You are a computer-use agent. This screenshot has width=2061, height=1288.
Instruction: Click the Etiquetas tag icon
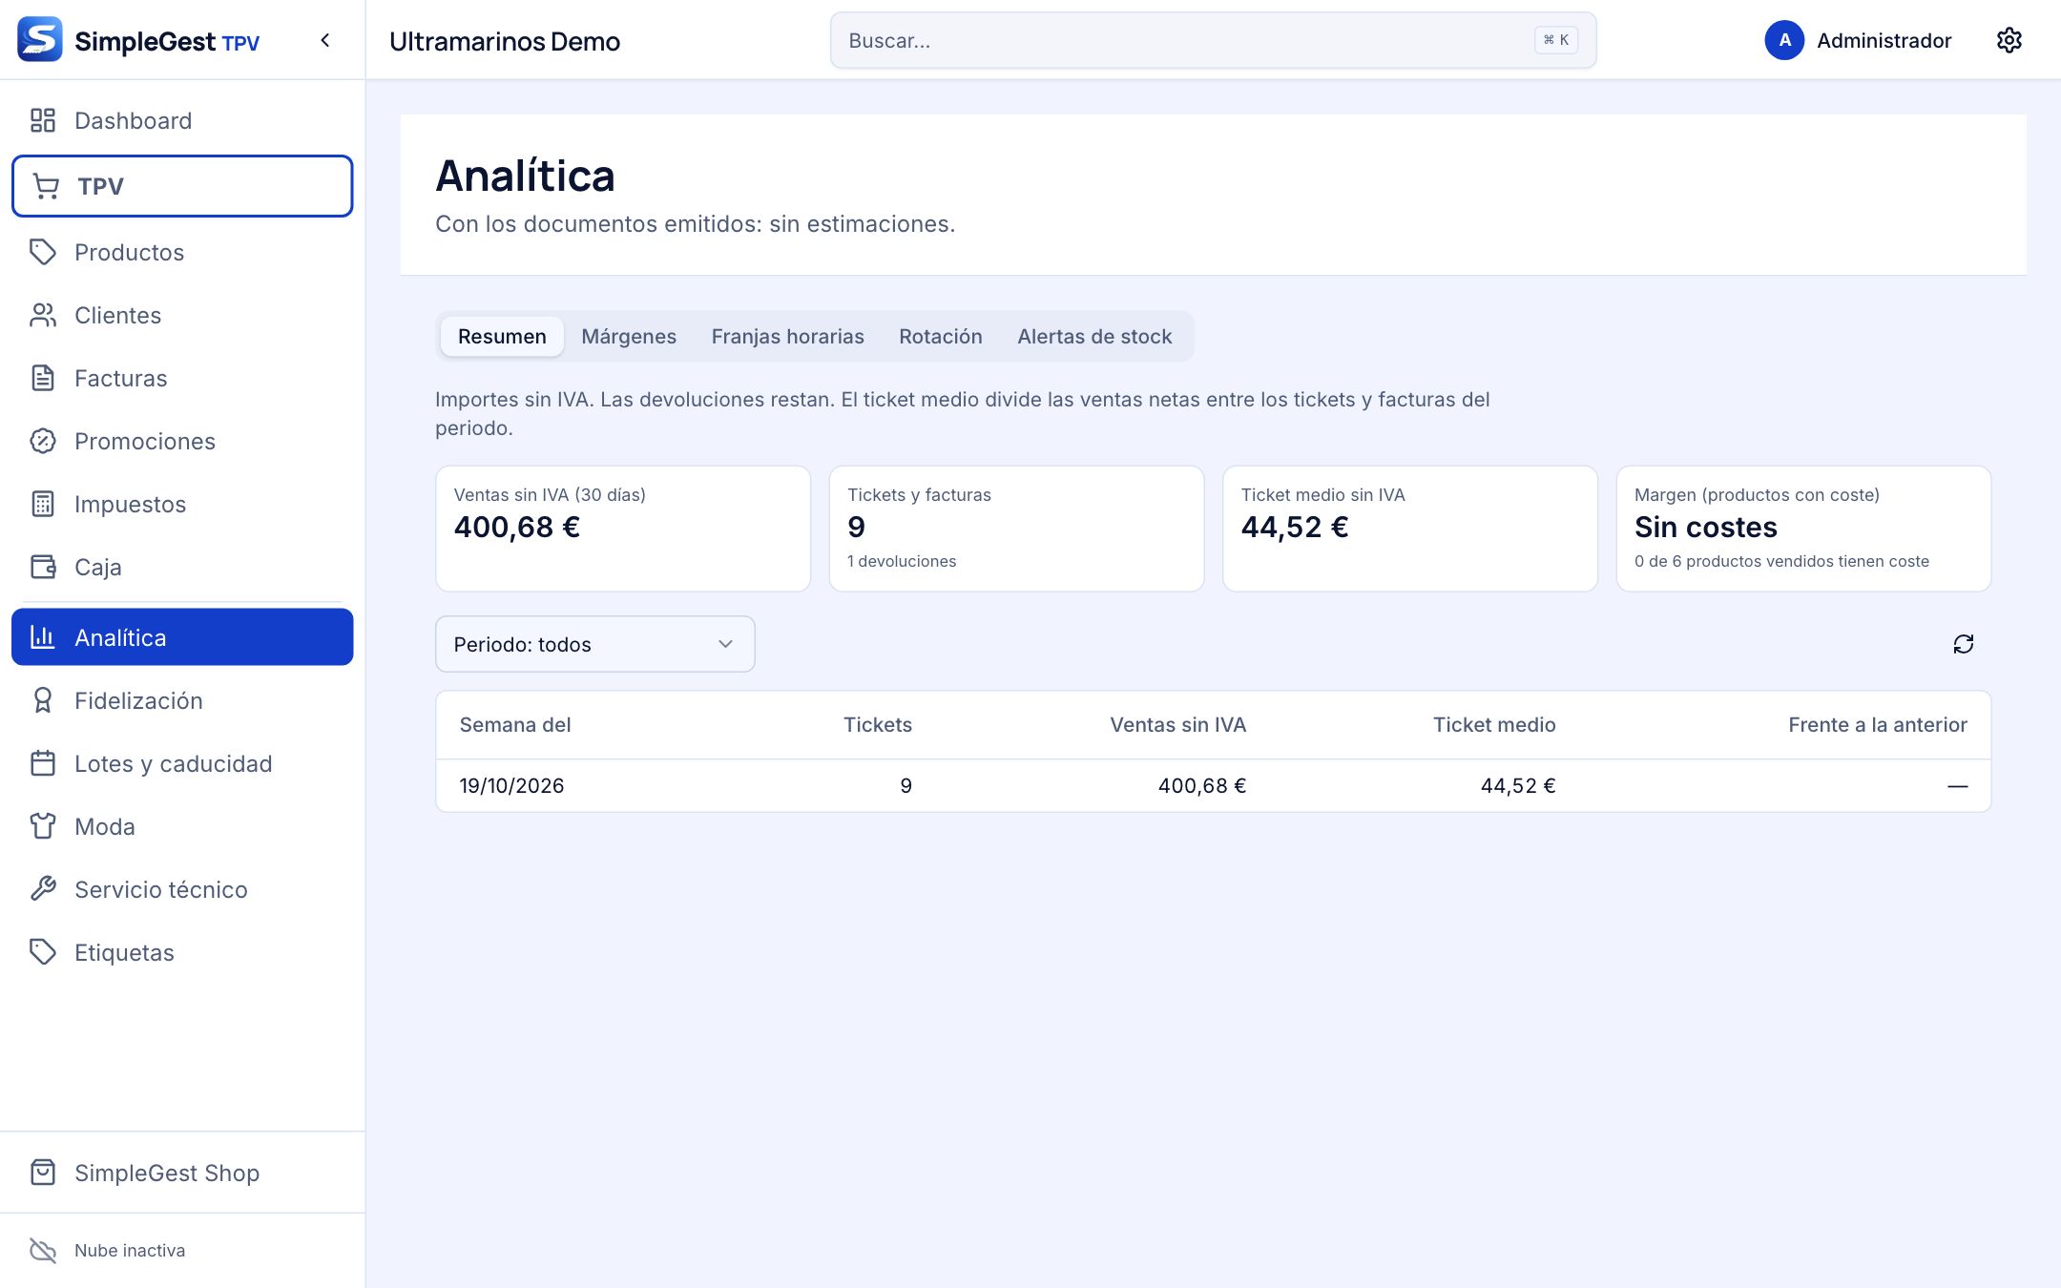pos(43,952)
